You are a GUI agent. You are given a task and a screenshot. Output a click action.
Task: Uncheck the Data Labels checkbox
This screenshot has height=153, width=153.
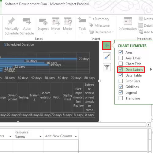(121, 70)
